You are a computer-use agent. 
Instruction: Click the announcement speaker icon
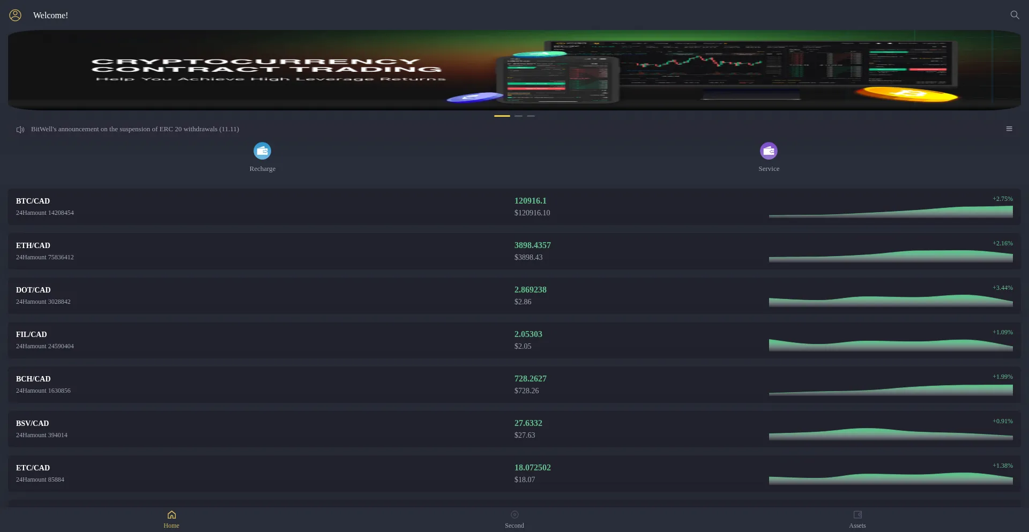point(20,130)
